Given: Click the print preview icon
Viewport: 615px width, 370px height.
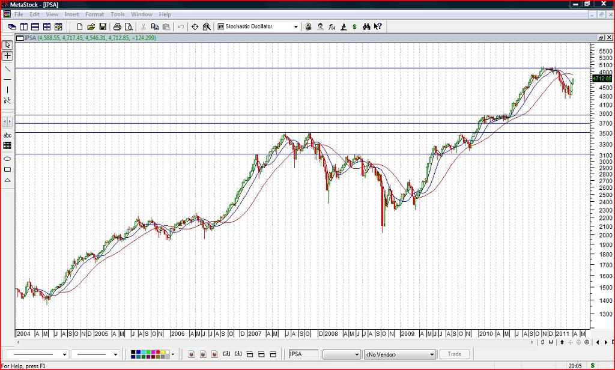Looking at the screenshot, I should [129, 26].
